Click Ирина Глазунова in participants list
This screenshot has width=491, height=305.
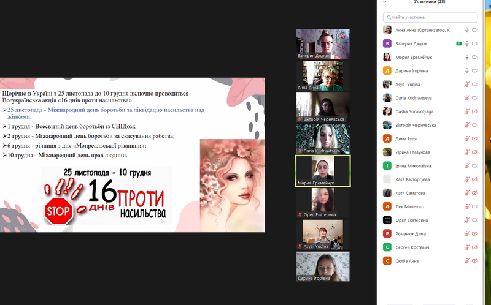point(412,152)
